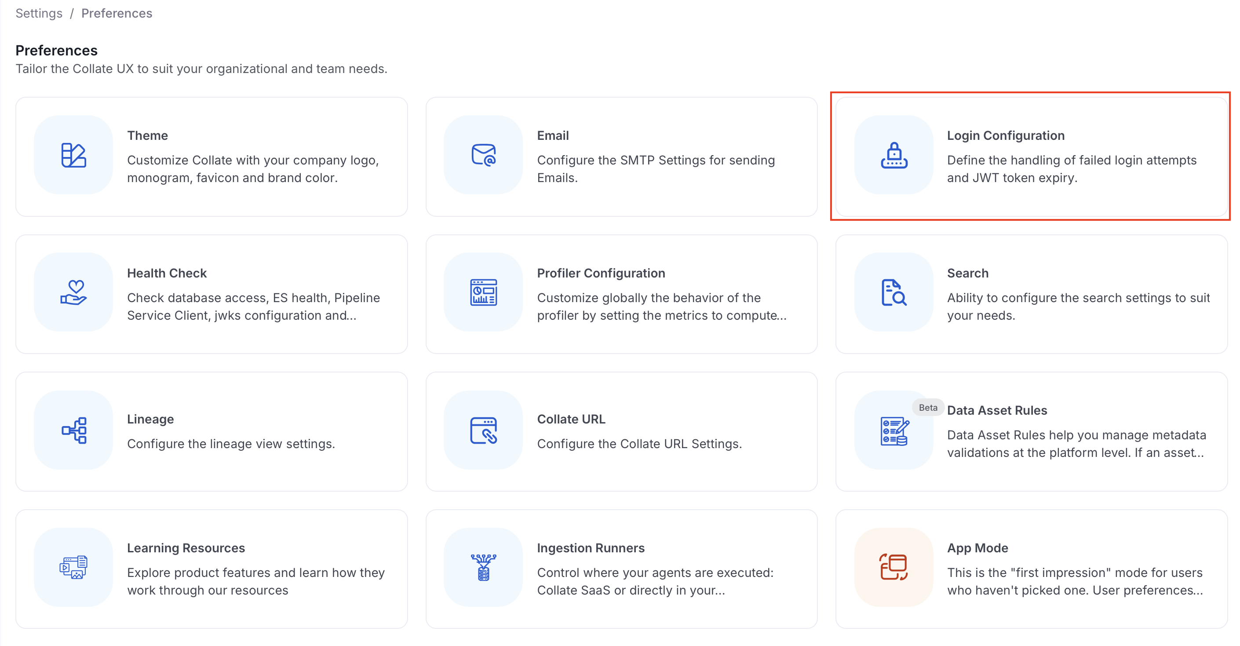1240x646 pixels.
Task: Open the App Mode title
Action: pos(977,548)
